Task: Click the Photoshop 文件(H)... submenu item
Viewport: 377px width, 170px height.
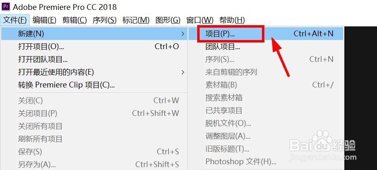Action: point(266,161)
